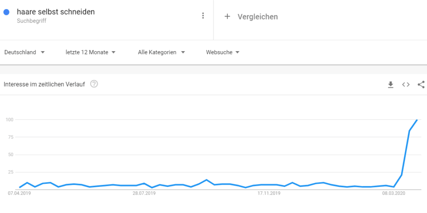Click the embed code icon
Screen dimensions: 427x213
click(x=406, y=84)
